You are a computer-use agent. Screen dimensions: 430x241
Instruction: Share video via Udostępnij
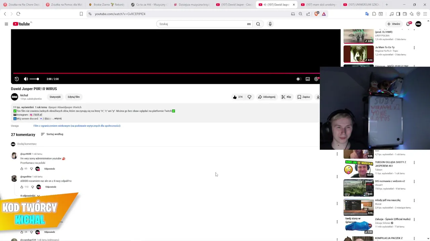[267, 97]
